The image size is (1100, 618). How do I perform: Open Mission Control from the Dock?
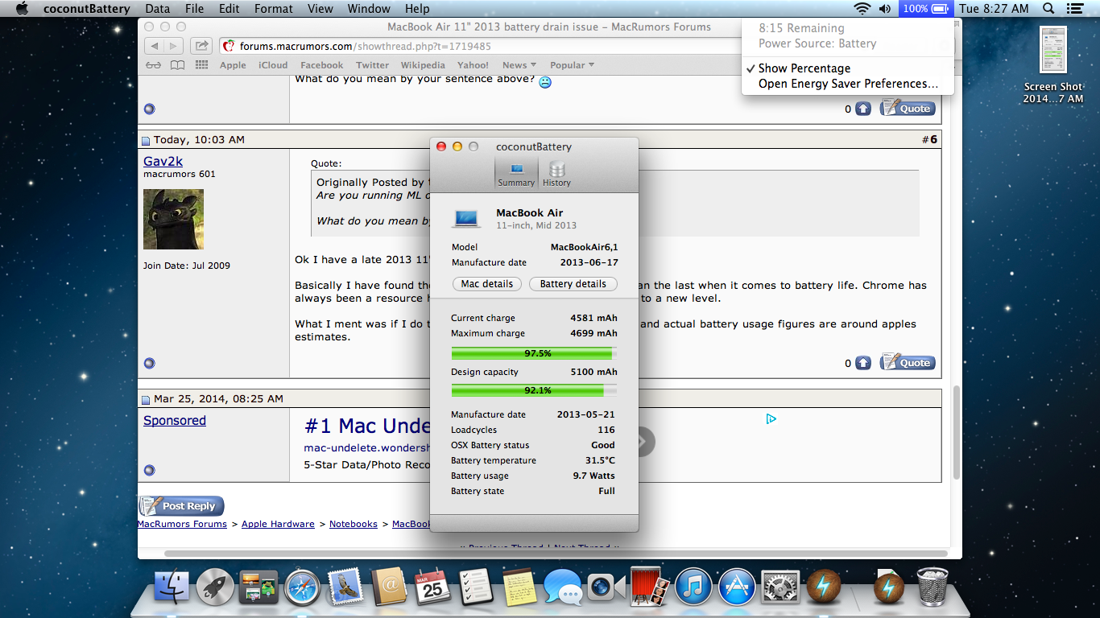pos(258,587)
